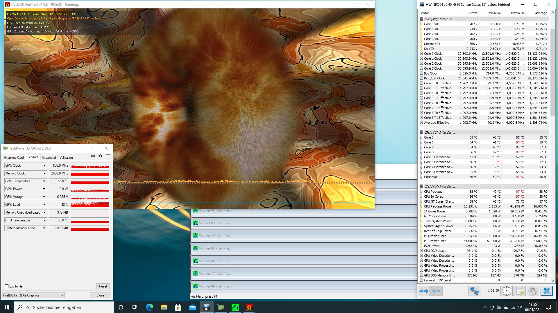Open GPU Temperature sensor dropdown arrow
This screenshot has width=558, height=313.
coord(44,181)
